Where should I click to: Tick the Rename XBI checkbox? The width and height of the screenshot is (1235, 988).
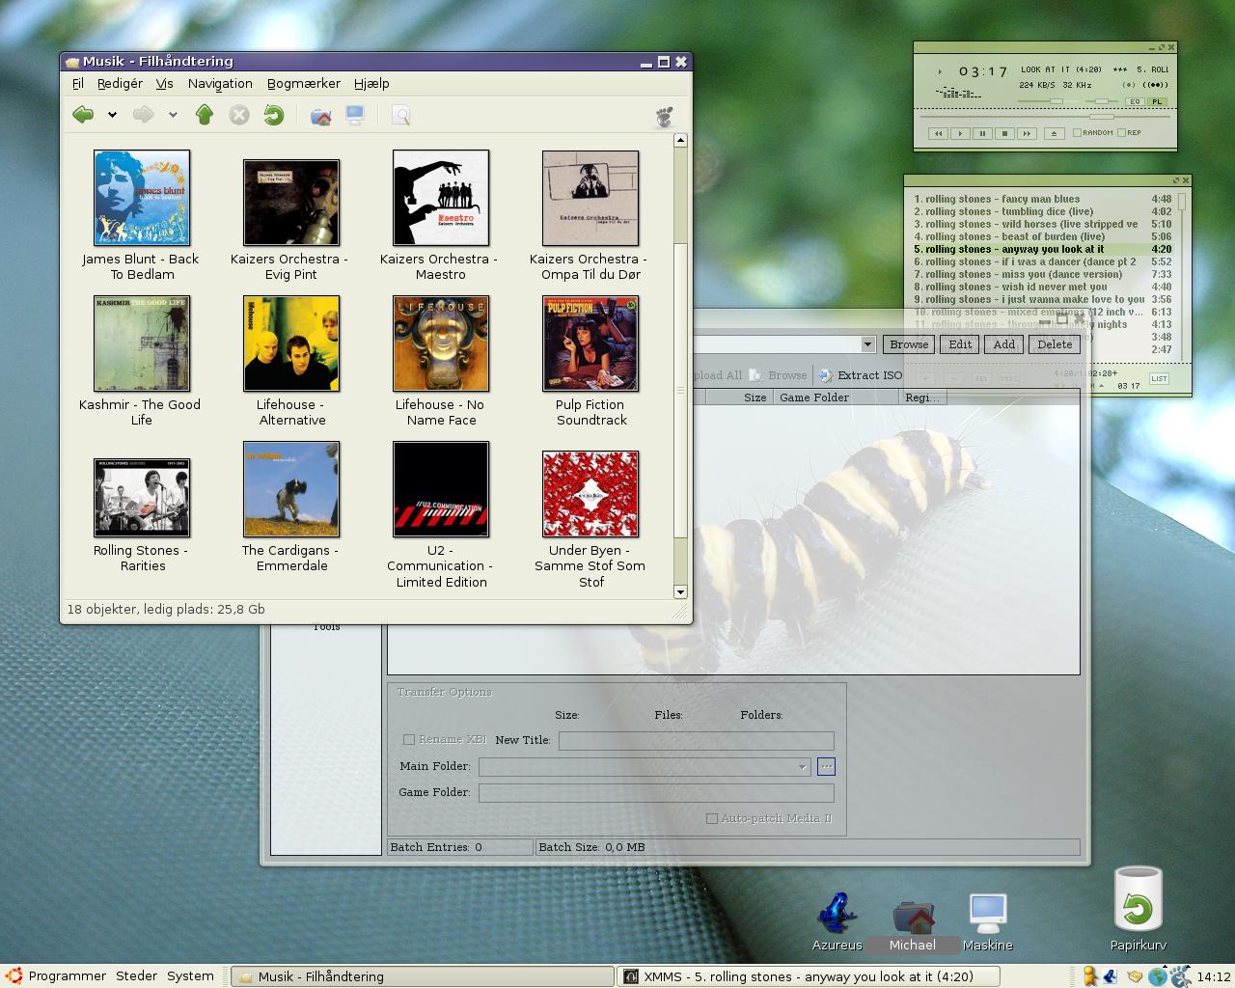(409, 740)
